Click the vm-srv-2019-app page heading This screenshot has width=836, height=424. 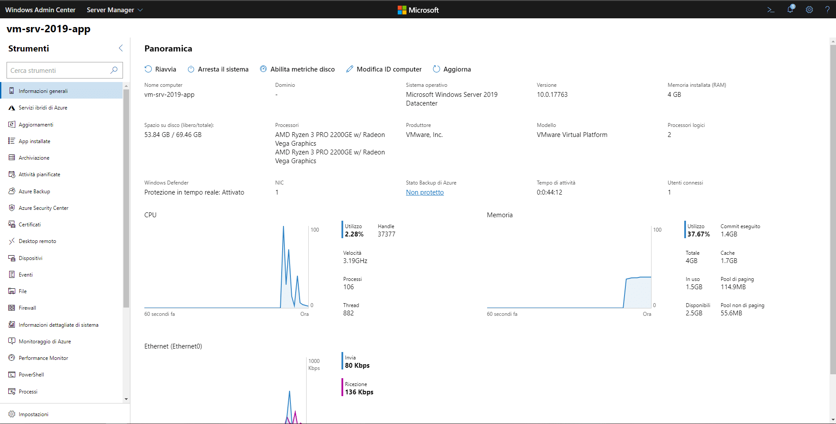[x=48, y=29]
